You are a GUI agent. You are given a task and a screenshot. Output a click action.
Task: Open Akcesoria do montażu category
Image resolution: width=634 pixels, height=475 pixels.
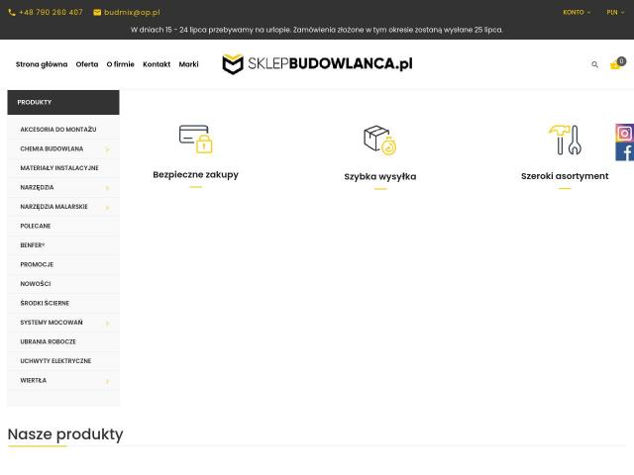click(x=58, y=130)
